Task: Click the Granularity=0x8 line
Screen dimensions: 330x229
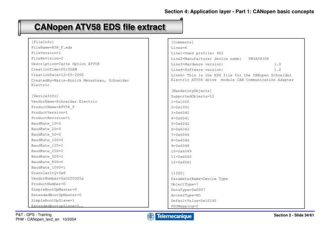Action: [x=48, y=173]
